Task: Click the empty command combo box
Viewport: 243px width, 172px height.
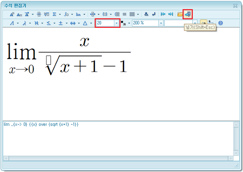Action: click(179, 23)
